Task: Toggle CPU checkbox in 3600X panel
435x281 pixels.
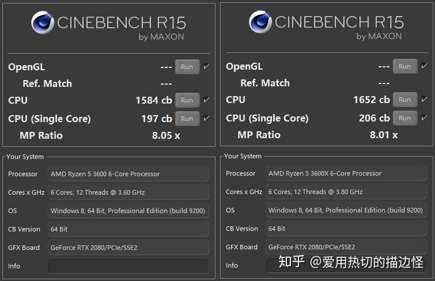Action: click(x=424, y=99)
